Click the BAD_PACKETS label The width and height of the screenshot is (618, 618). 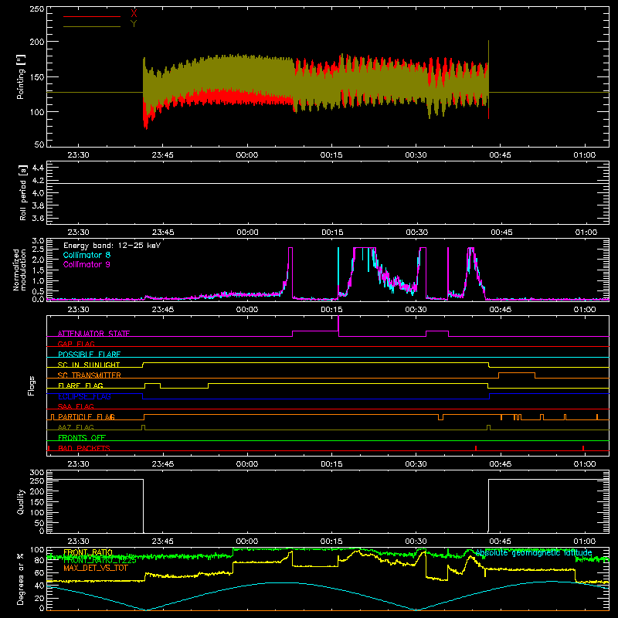pyautogui.click(x=84, y=448)
